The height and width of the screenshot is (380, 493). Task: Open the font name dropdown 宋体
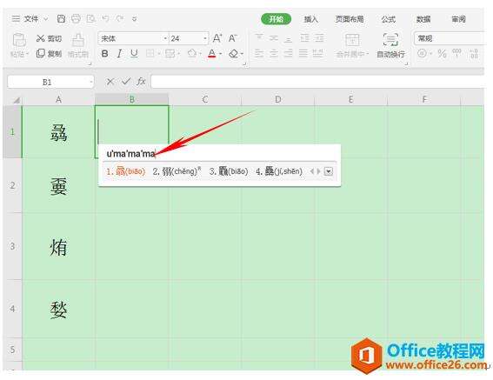coord(133,38)
